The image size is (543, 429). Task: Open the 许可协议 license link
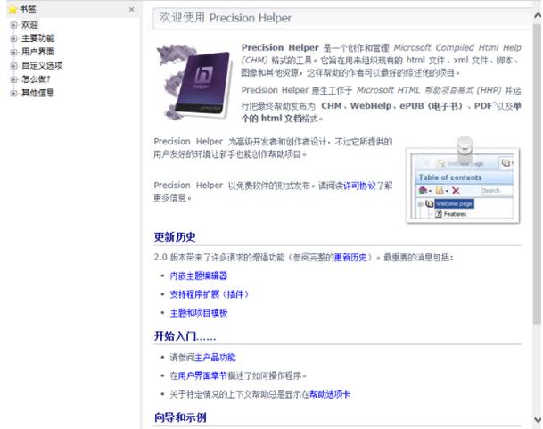pyautogui.click(x=362, y=186)
